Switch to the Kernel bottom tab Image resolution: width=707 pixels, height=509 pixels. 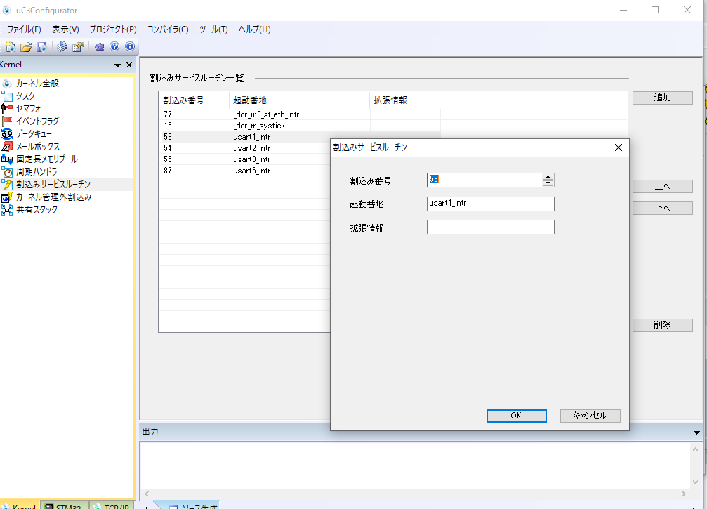pos(20,505)
